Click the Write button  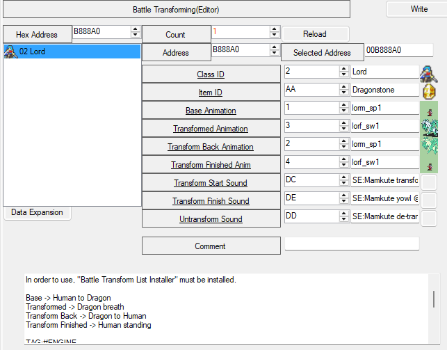coord(418,9)
